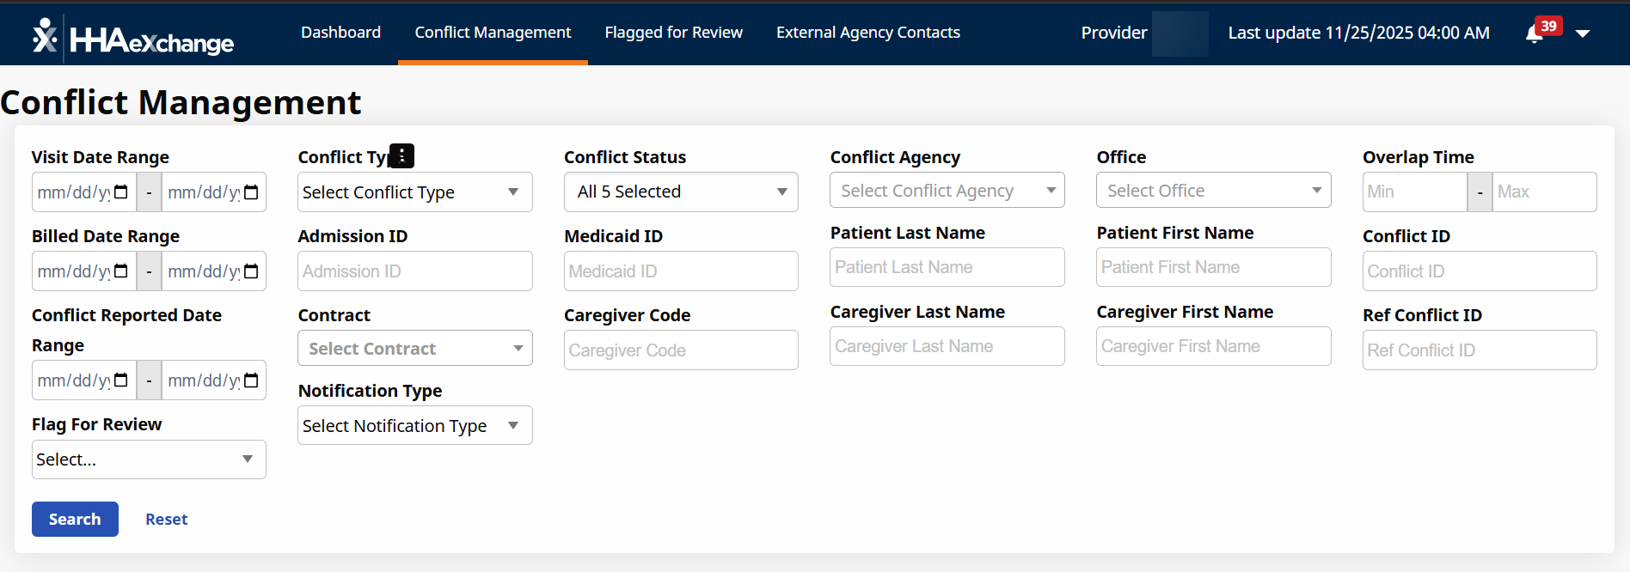Open Billed Date Range start calendar picker
This screenshot has height=572, width=1630.
coord(121,271)
